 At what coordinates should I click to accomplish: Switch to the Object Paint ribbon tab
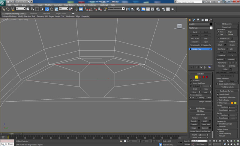pyautogui.click(x=61, y=14)
